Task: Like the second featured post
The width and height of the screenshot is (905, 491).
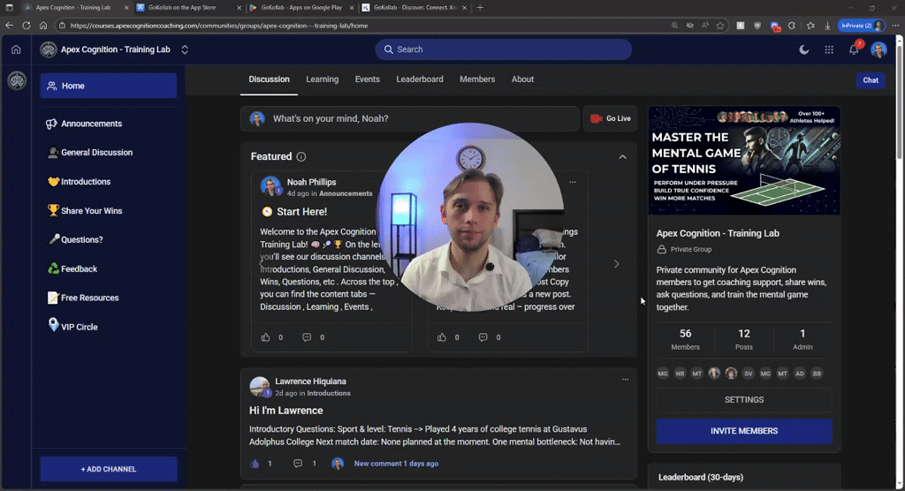Action: 442,337
